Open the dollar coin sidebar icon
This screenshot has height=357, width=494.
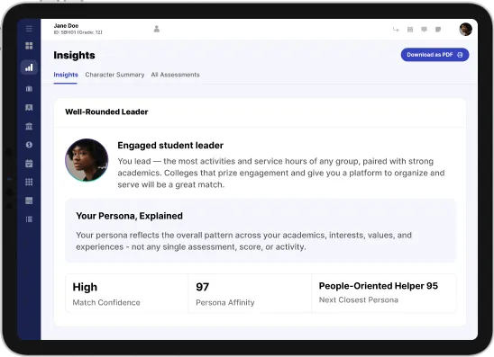(x=29, y=145)
